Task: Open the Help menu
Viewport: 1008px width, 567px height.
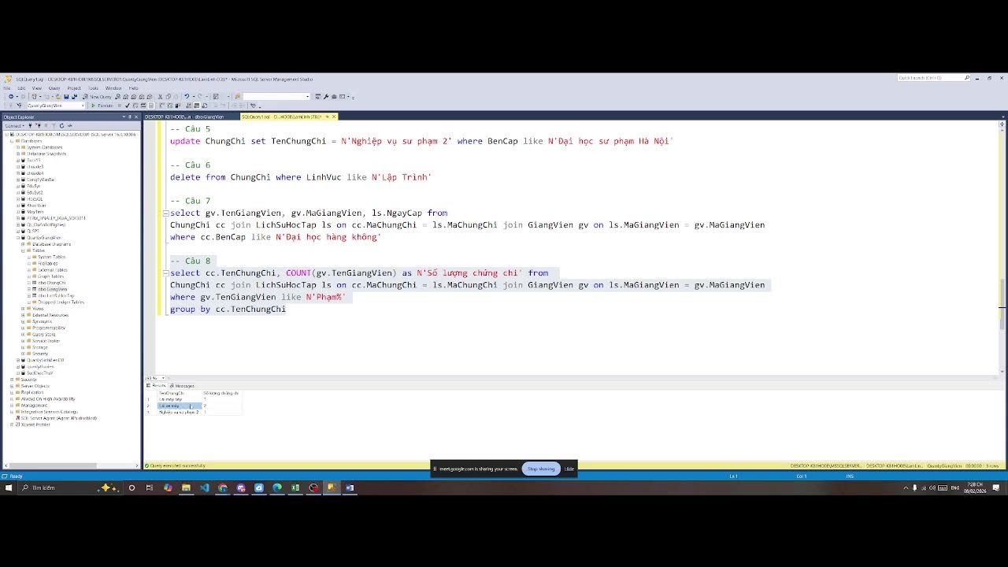Action: click(x=133, y=88)
